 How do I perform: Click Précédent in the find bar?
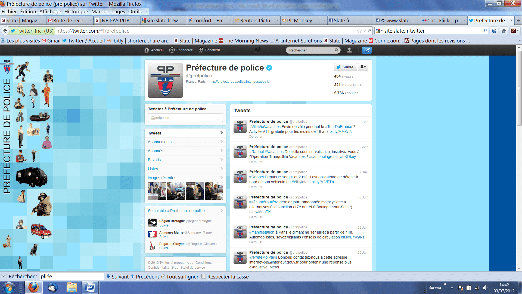click(145, 277)
